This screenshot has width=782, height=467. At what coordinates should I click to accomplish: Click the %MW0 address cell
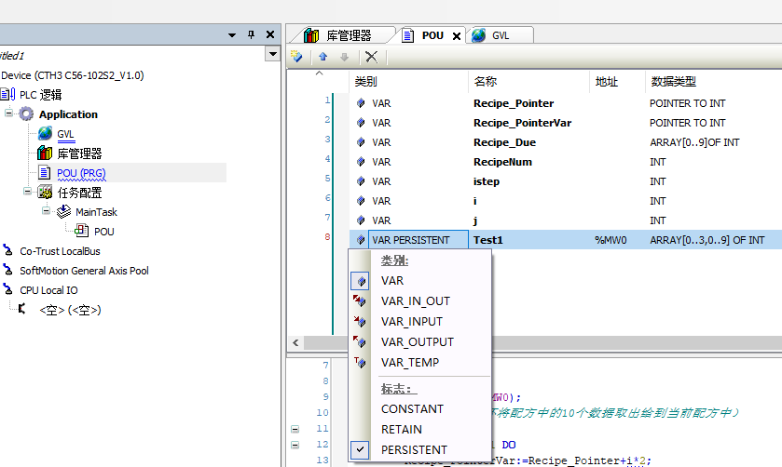(611, 240)
